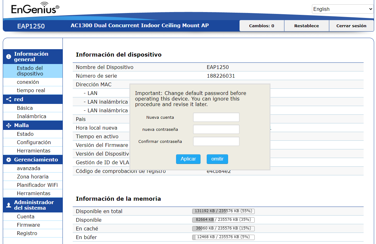Image resolution: width=376 pixels, height=244 pixels.
Task: Focus the Nueva cuenta input field
Action: [216, 117]
